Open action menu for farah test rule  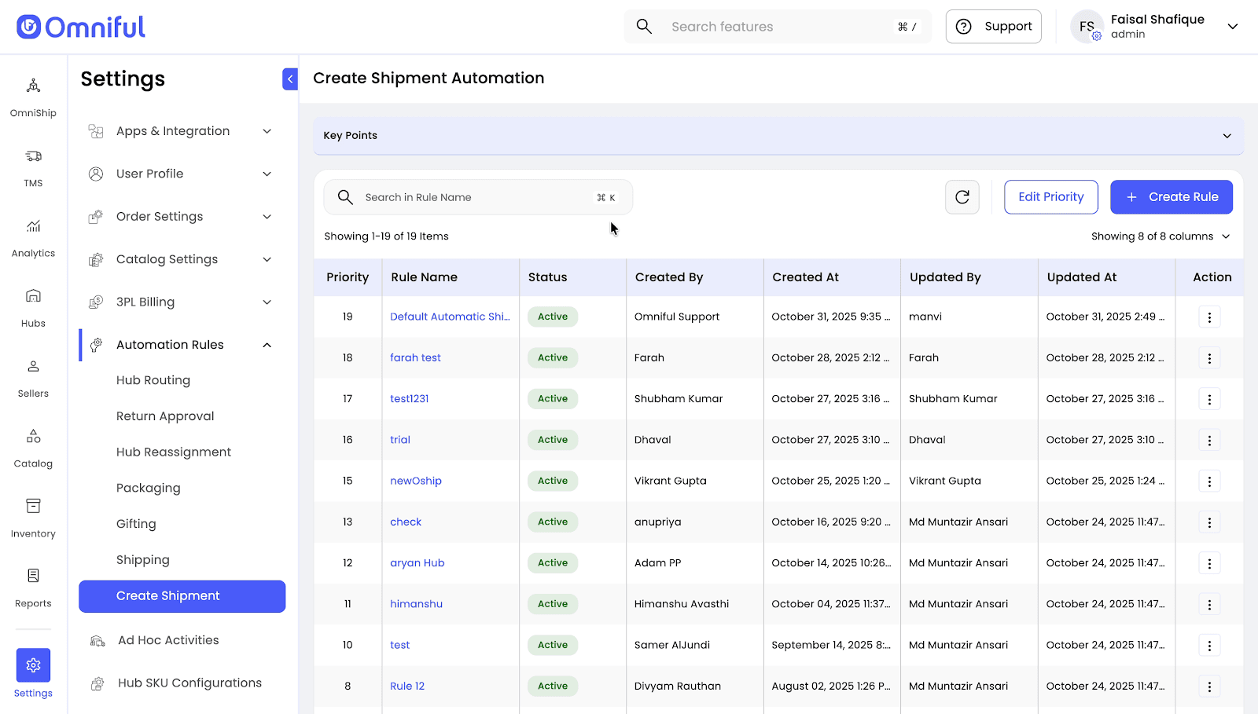click(1208, 358)
